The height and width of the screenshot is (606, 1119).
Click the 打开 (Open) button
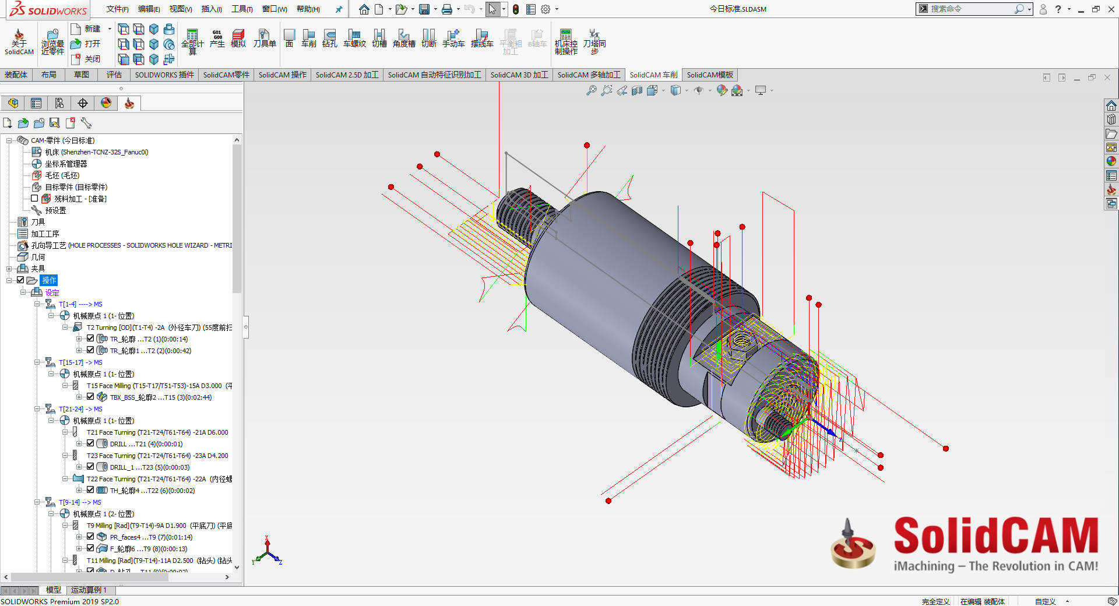click(x=86, y=44)
